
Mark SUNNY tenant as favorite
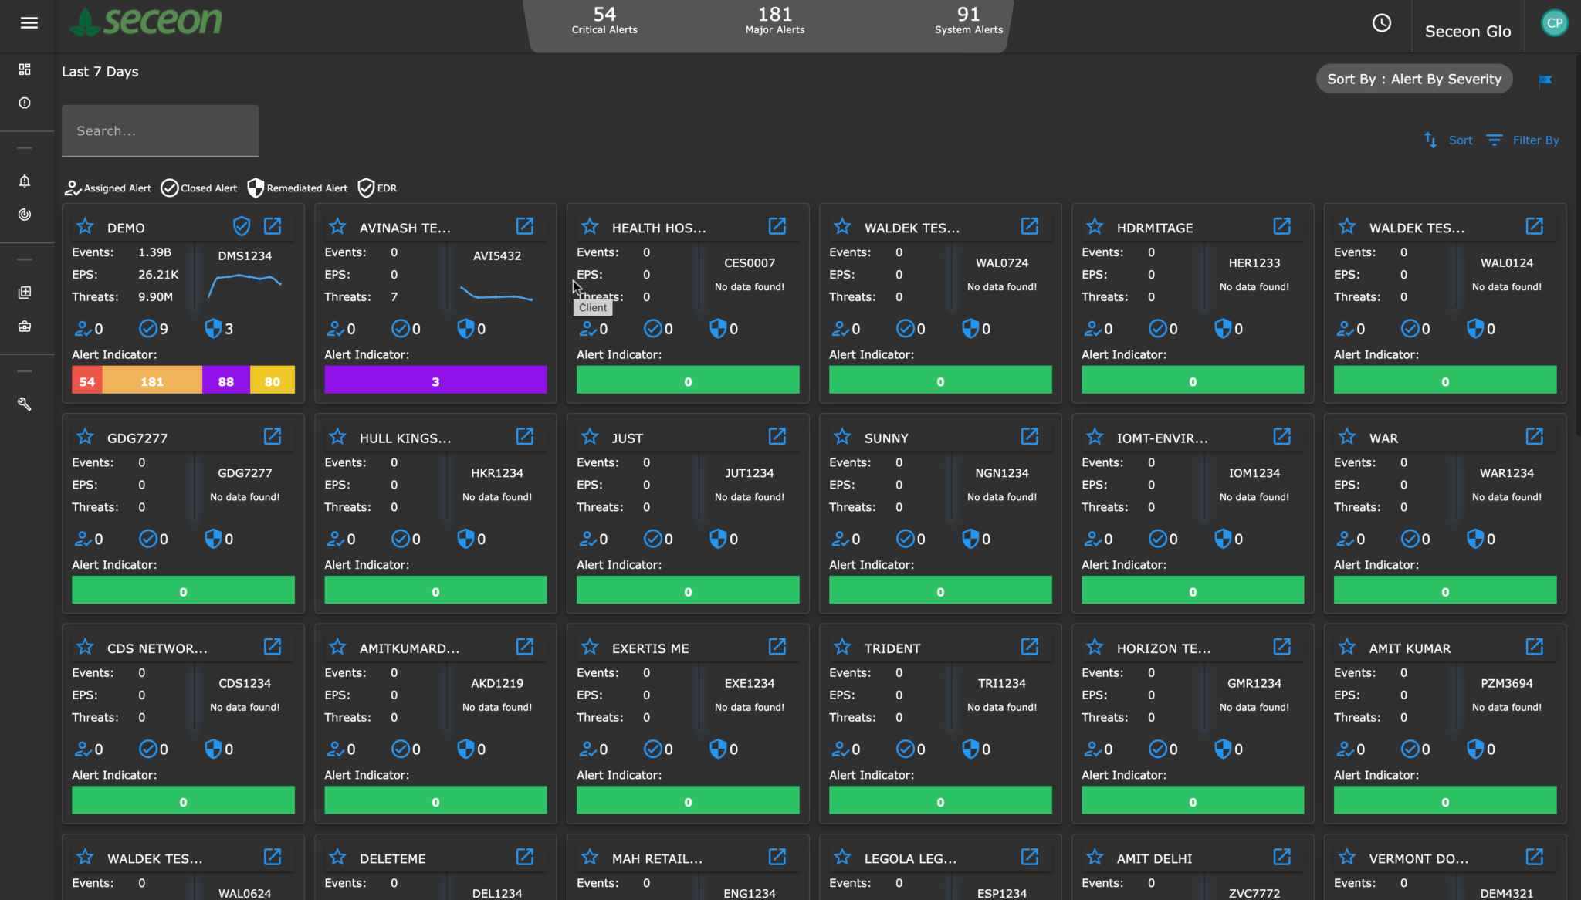tap(842, 437)
